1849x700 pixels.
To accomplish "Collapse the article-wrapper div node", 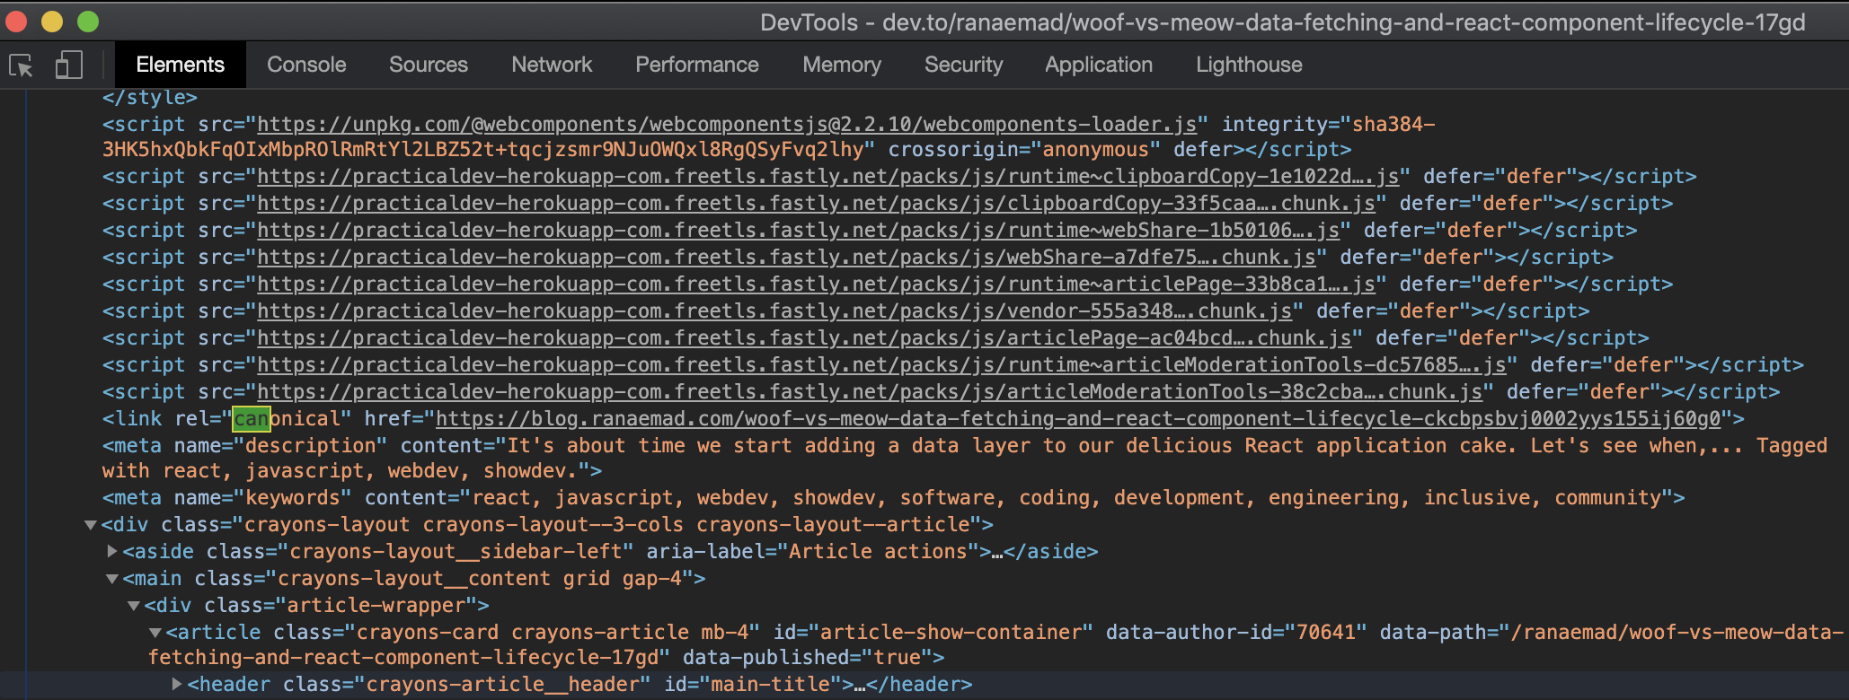I will (133, 606).
